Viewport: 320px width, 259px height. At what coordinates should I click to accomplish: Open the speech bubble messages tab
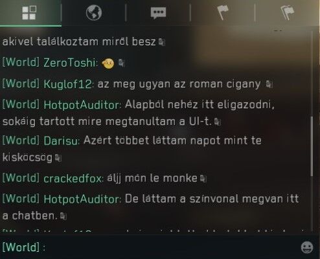click(158, 13)
